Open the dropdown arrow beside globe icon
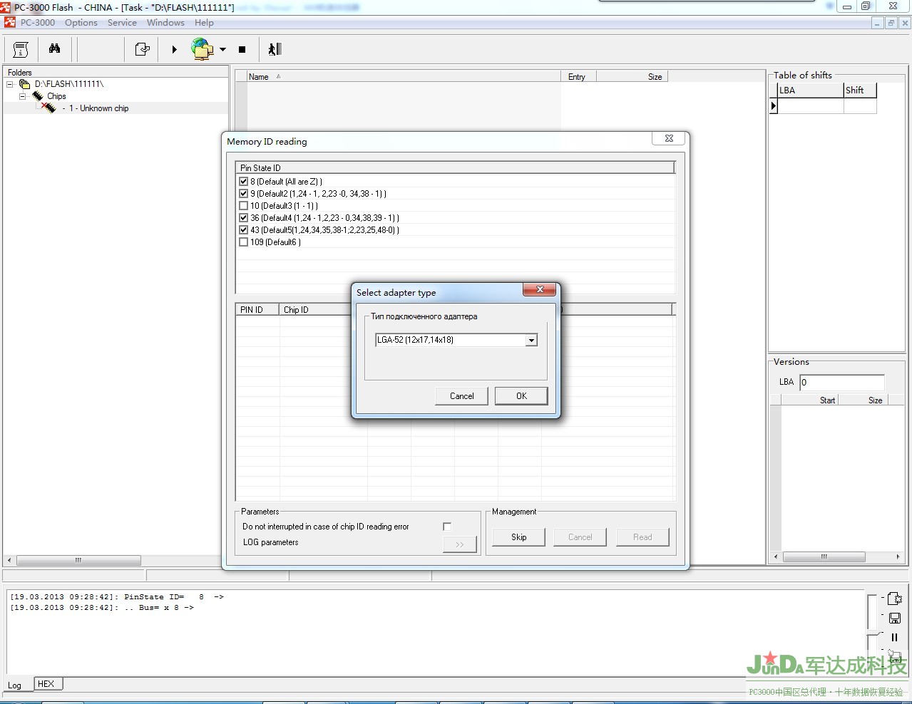The height and width of the screenshot is (704, 912). coord(222,49)
